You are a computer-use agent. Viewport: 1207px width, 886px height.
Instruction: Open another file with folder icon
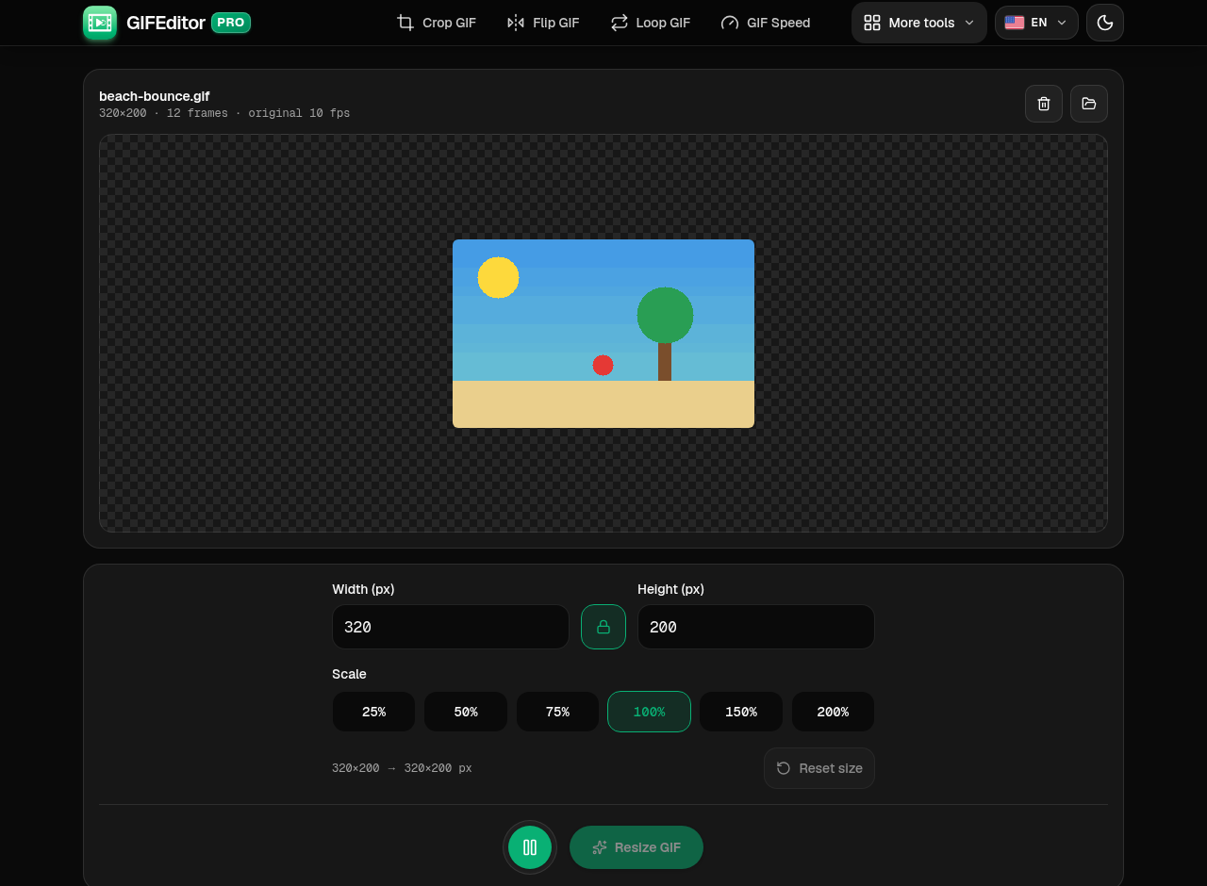[x=1089, y=104]
